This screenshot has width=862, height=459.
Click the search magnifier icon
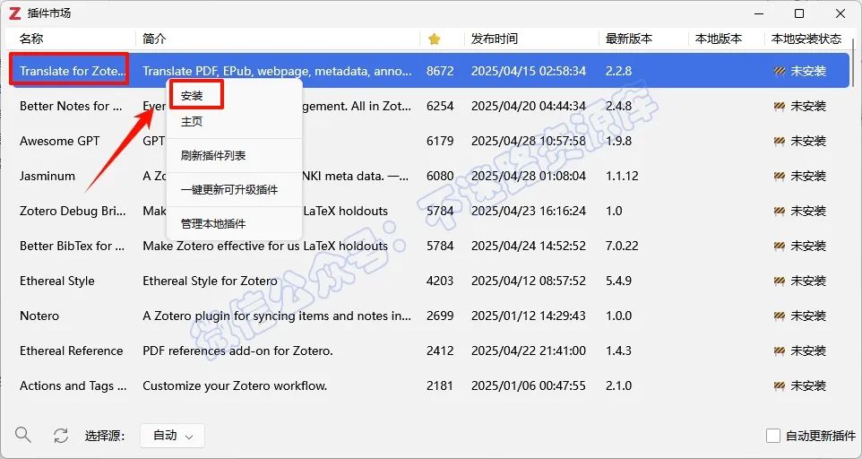pos(23,435)
